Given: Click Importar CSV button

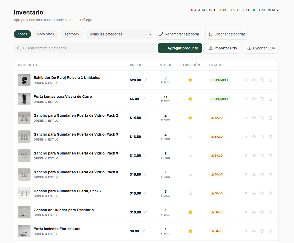Looking at the screenshot, I should [223, 48].
